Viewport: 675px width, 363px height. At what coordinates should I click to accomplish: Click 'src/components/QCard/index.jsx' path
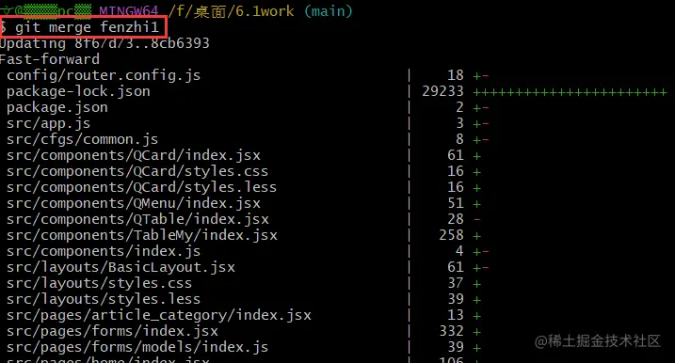134,155
